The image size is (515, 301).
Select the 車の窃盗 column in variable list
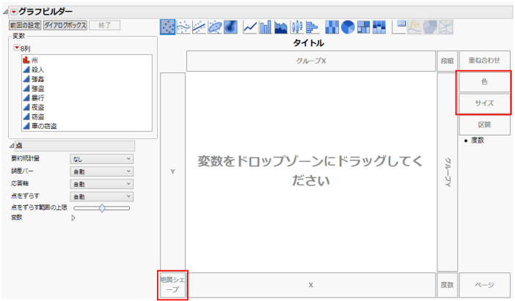point(44,126)
